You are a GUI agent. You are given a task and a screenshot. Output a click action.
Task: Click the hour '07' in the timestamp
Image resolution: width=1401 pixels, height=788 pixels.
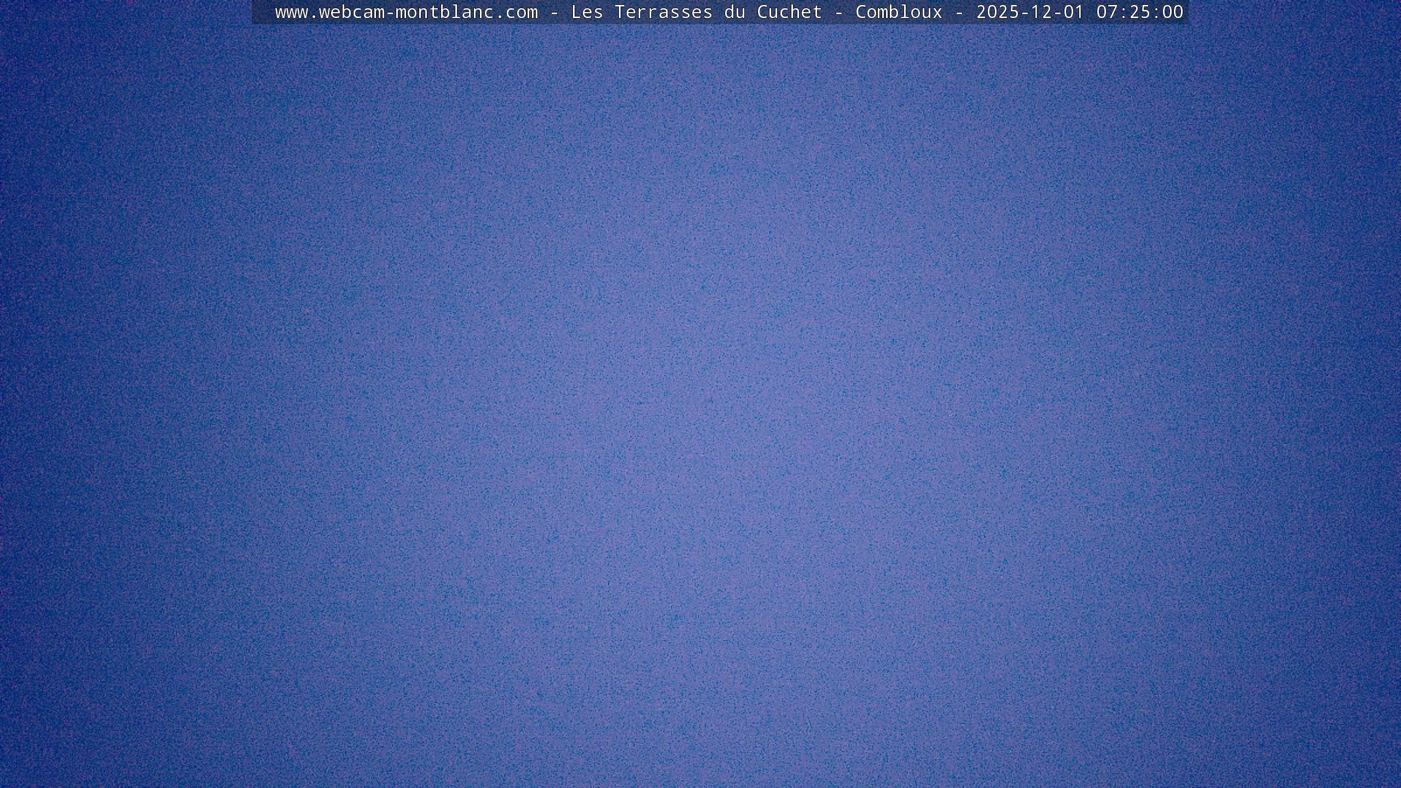[1107, 12]
